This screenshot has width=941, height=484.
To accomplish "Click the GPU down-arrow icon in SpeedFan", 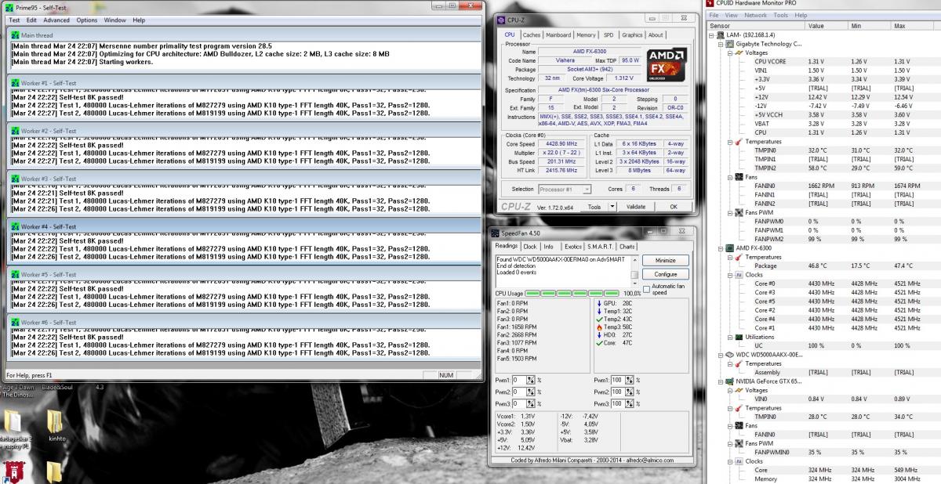I will click(x=599, y=302).
